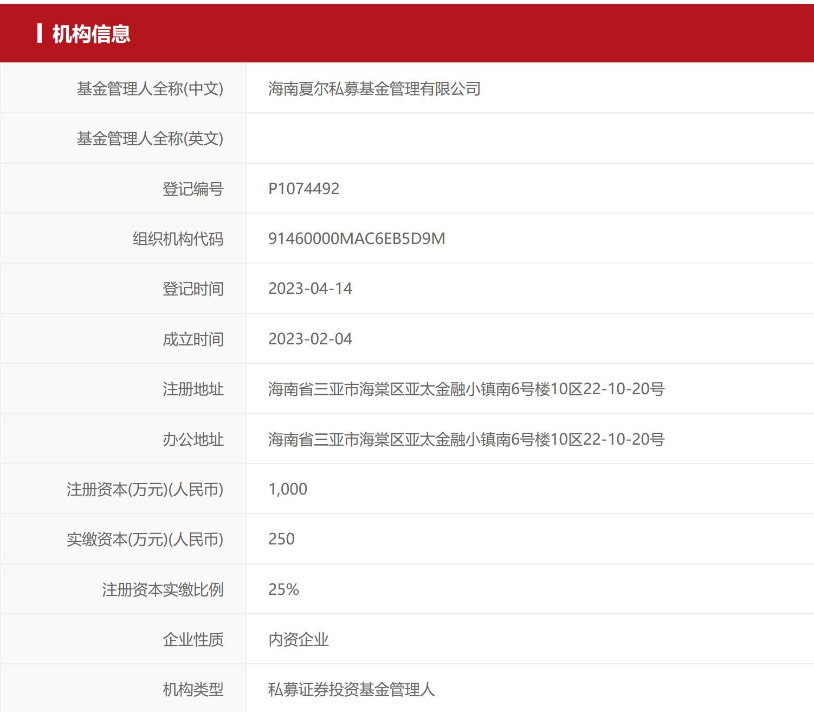This screenshot has height=712, width=814.
Task: Select company name 海南夏尔私募基金管理有限公司
Action: pyautogui.click(x=374, y=89)
